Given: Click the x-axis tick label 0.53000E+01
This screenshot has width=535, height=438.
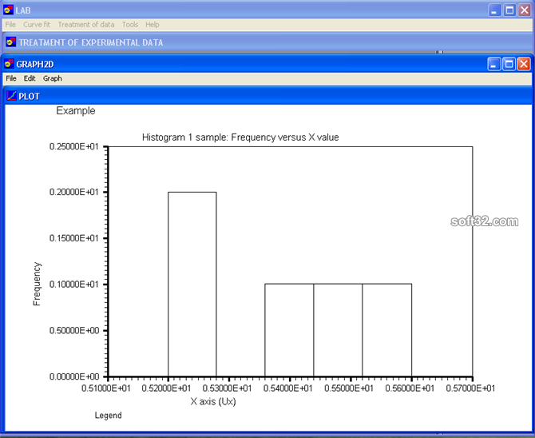Looking at the screenshot, I should point(228,388).
